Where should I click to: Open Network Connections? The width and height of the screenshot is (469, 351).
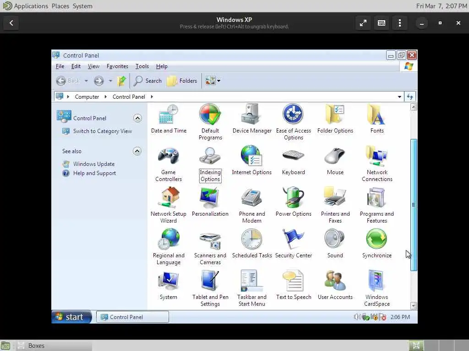pyautogui.click(x=377, y=164)
